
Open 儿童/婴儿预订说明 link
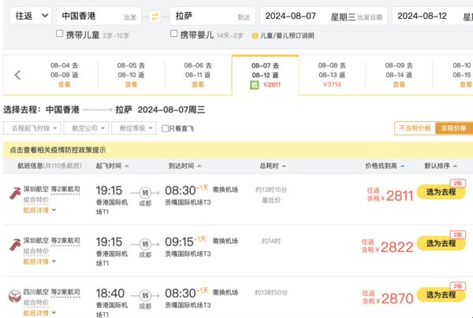click(287, 36)
